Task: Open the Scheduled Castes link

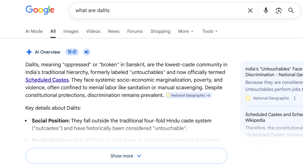Action: pyautogui.click(x=47, y=80)
